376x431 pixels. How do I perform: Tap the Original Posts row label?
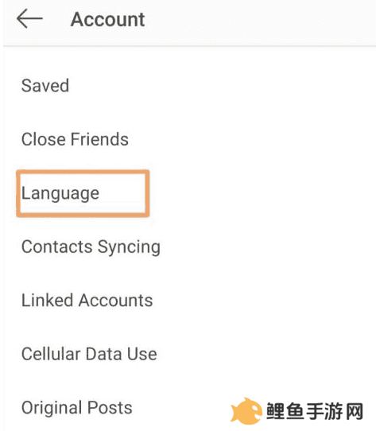77,408
